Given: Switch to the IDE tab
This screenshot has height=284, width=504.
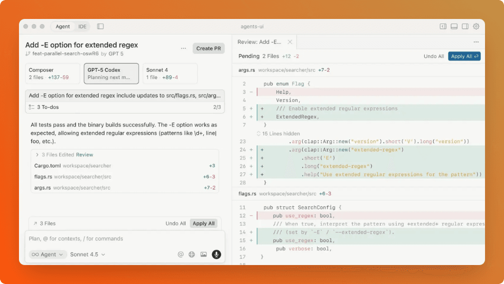Looking at the screenshot, I should point(82,26).
